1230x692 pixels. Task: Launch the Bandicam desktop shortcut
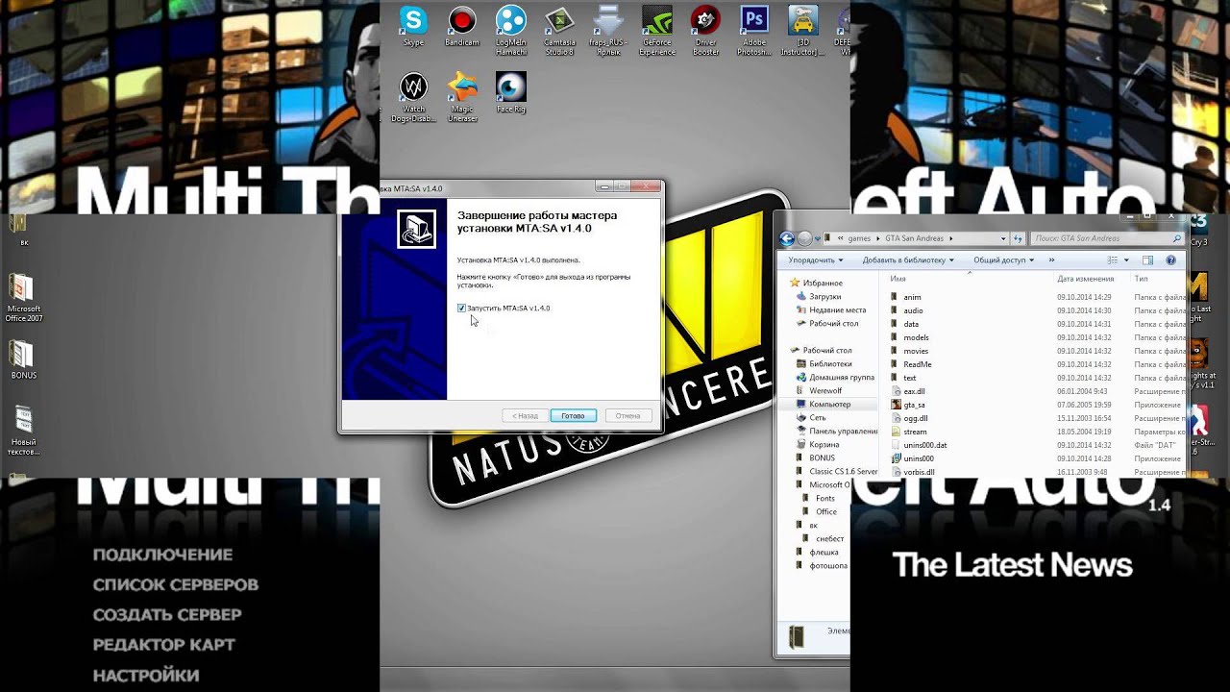coord(462,28)
